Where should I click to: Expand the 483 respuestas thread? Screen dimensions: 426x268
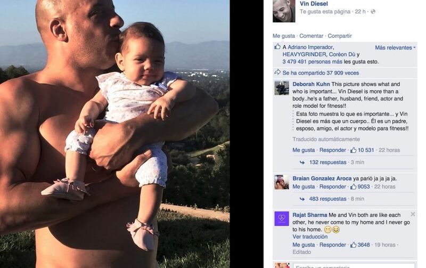point(327,199)
